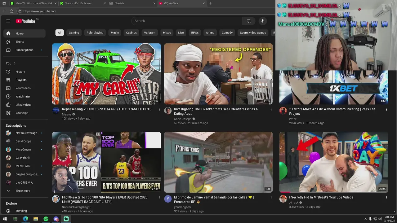Viewport: 397px width, 223px height.
Task: Open David Drops subscription channel
Action: (x=25, y=141)
